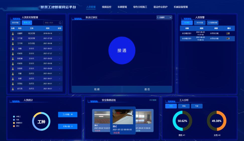Click the search magnifier icon in name field

coord(60,23)
